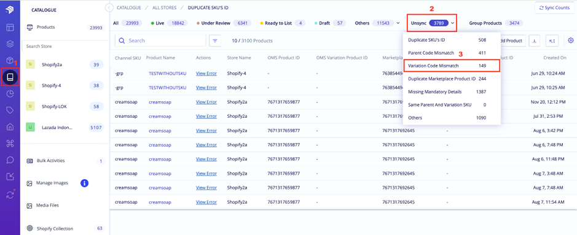577x235 pixels.
Task: Open the price tag icon in the sidebar
Action: coord(10,110)
